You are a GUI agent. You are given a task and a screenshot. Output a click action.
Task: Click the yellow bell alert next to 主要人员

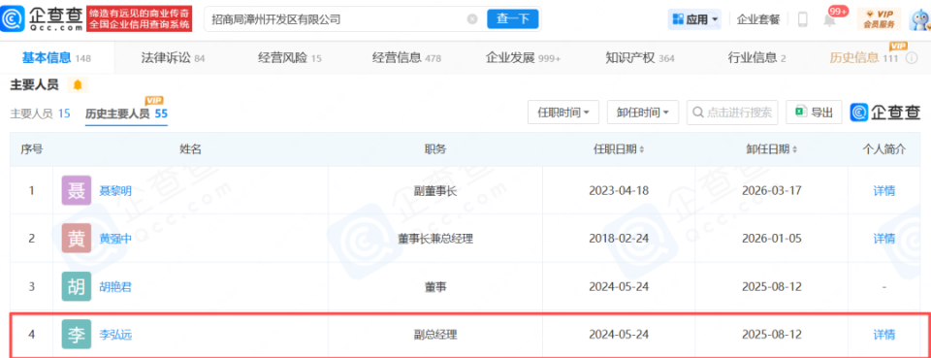tap(78, 85)
